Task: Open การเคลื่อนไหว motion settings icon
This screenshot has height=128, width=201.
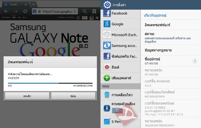Action: [x=107, y=95]
